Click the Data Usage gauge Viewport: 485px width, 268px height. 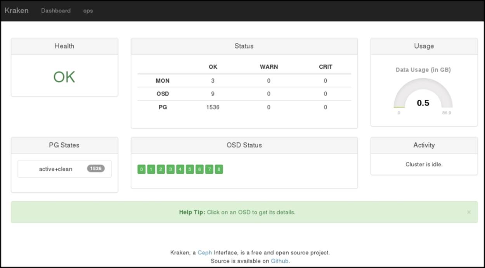point(423,97)
